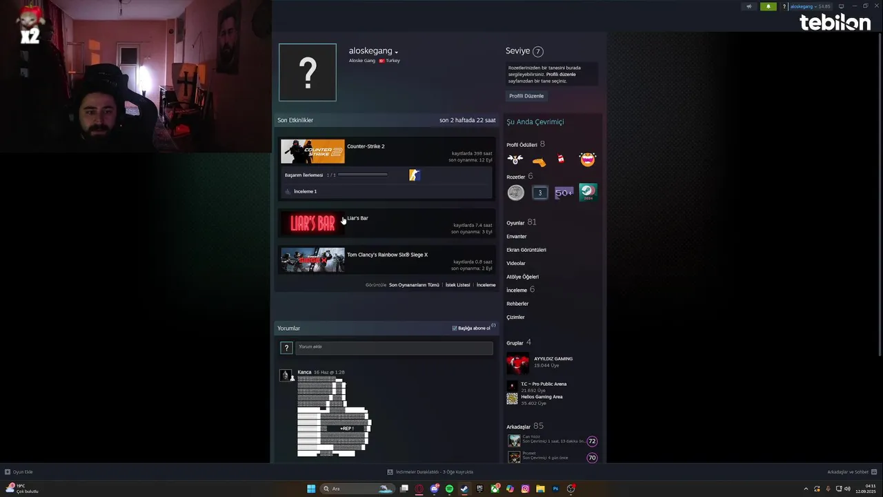The width and height of the screenshot is (883, 497).
Task: Expand hidden system tray icons chevron
Action: pos(806,489)
